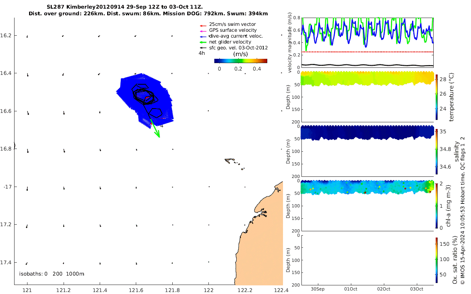The image size is (471, 294).
Task: Click the '28' temperature colorbar tick
Action: (x=442, y=80)
